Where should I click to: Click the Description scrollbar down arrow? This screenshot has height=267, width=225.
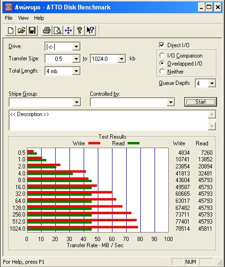(212, 126)
